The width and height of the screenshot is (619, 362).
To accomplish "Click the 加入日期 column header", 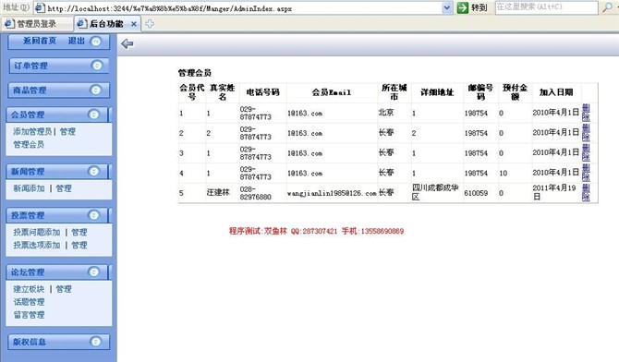I will point(556,92).
